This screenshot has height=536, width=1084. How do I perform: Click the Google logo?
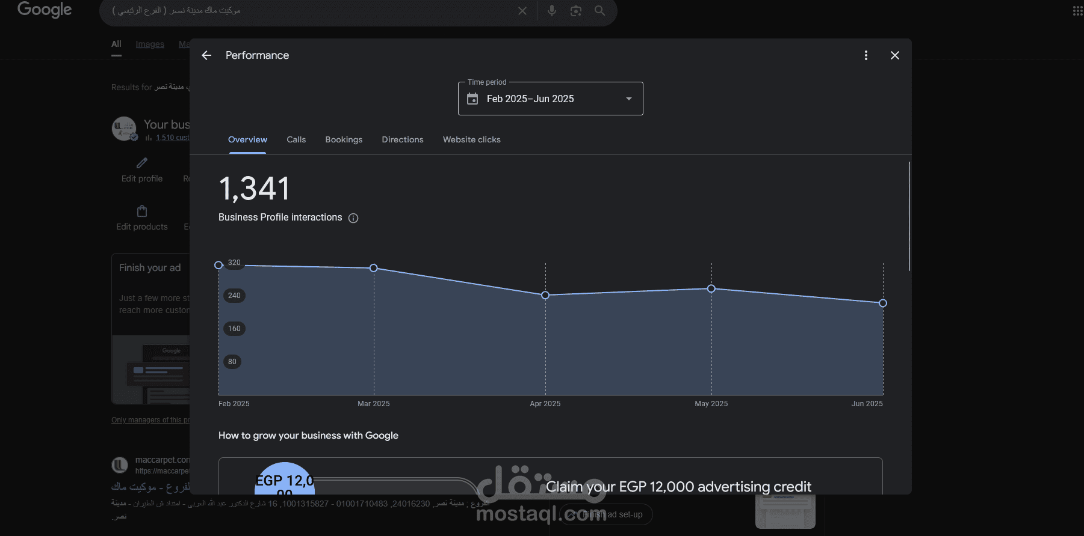45,10
